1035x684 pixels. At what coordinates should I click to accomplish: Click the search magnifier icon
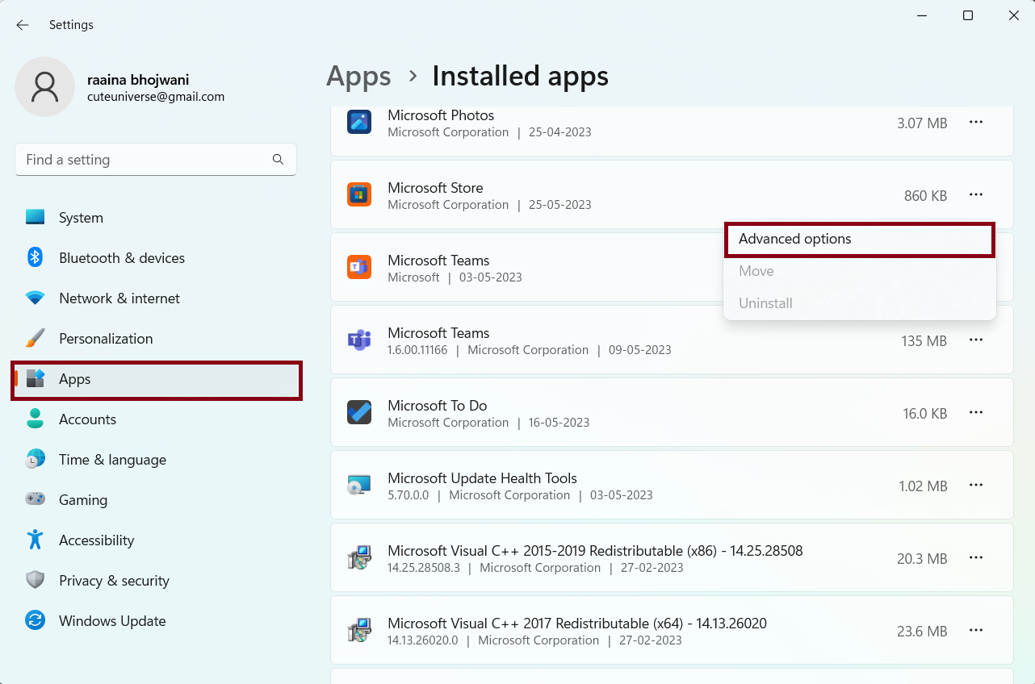[x=278, y=160]
